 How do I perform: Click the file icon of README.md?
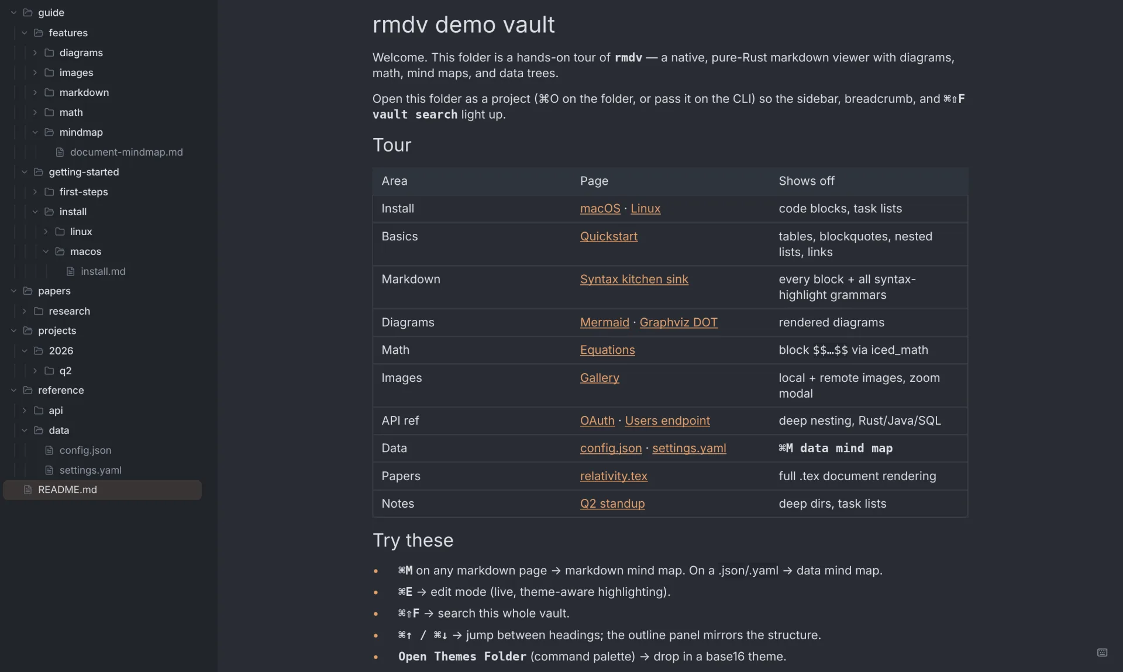coord(27,490)
